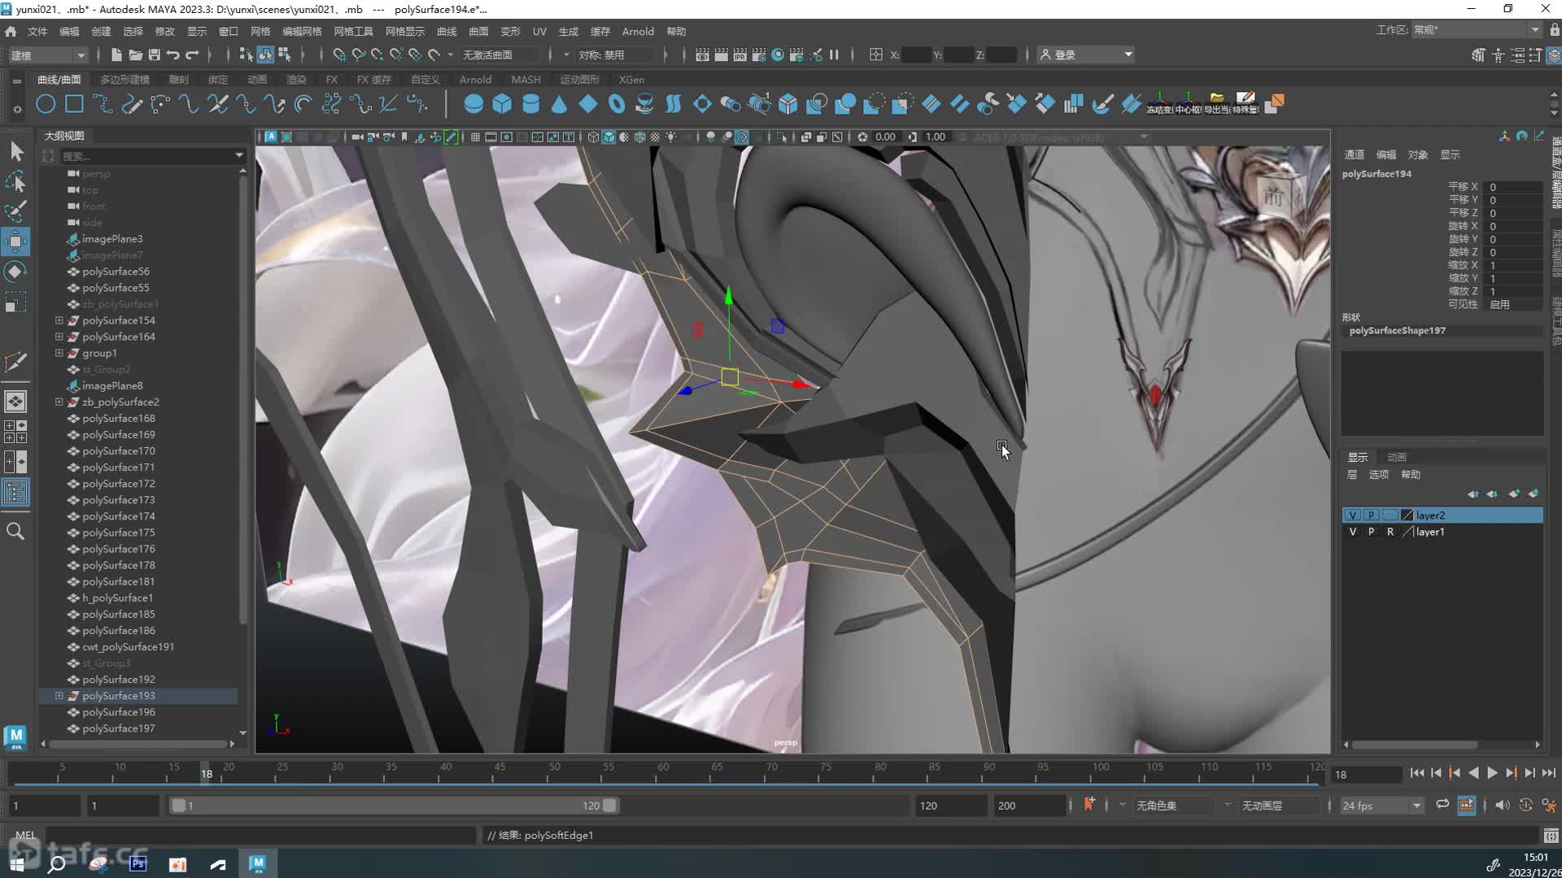This screenshot has height=878, width=1562.
Task: Activate the Paint selection tool
Action: click(x=16, y=211)
